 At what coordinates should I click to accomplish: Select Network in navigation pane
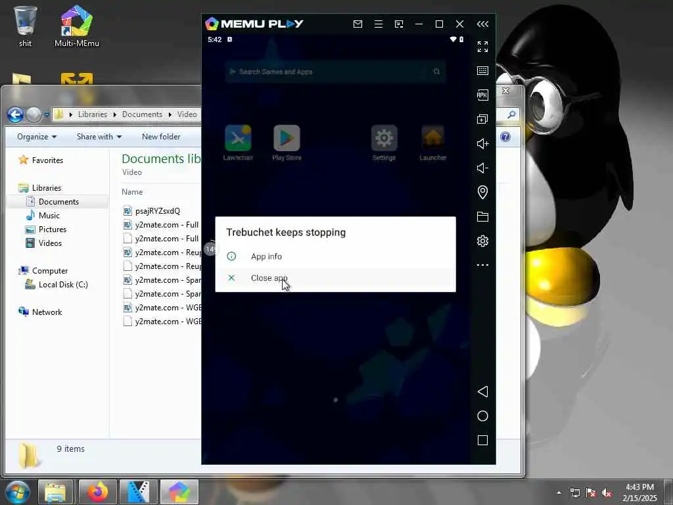pyautogui.click(x=47, y=312)
